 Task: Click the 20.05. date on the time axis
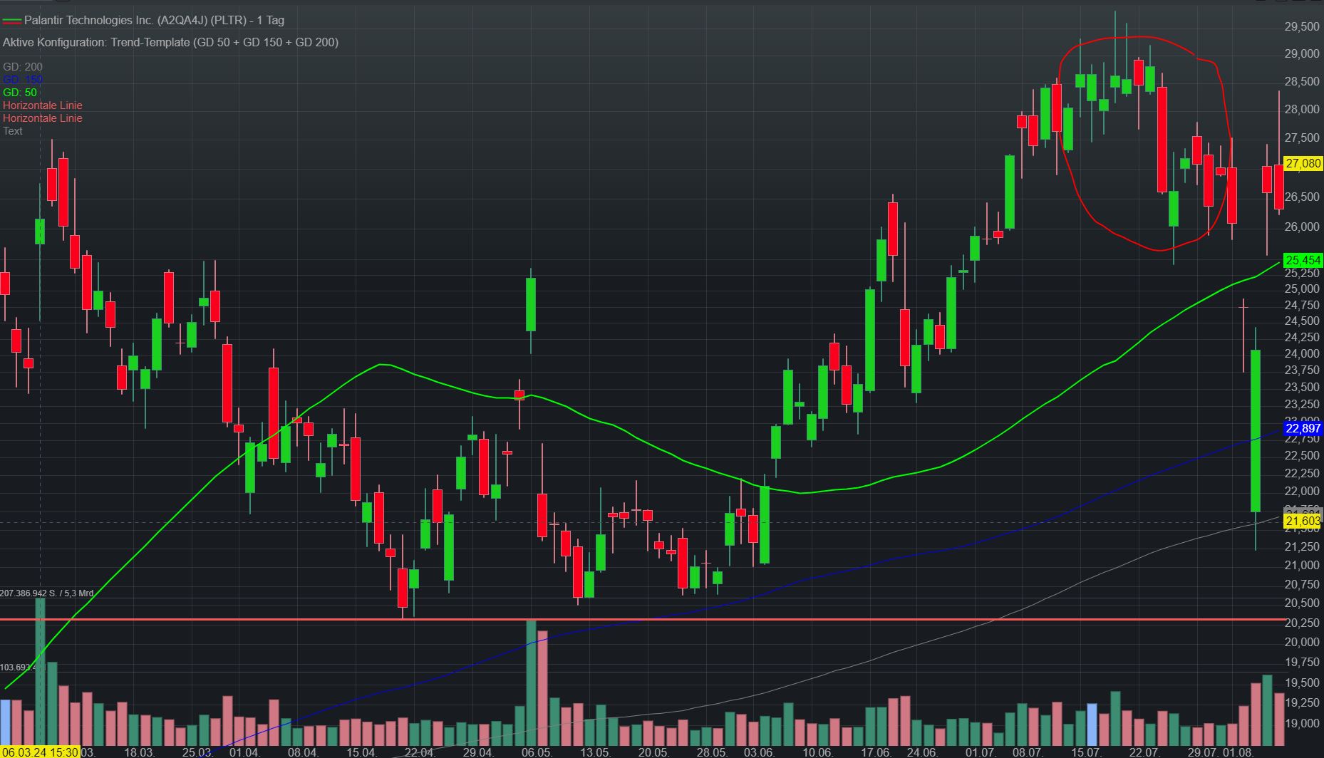point(653,752)
